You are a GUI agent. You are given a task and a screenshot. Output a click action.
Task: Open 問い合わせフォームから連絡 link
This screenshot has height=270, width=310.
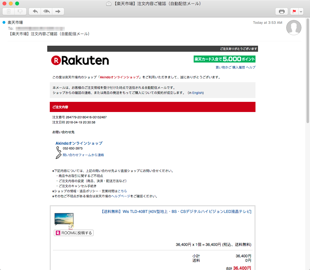[x=83, y=155]
